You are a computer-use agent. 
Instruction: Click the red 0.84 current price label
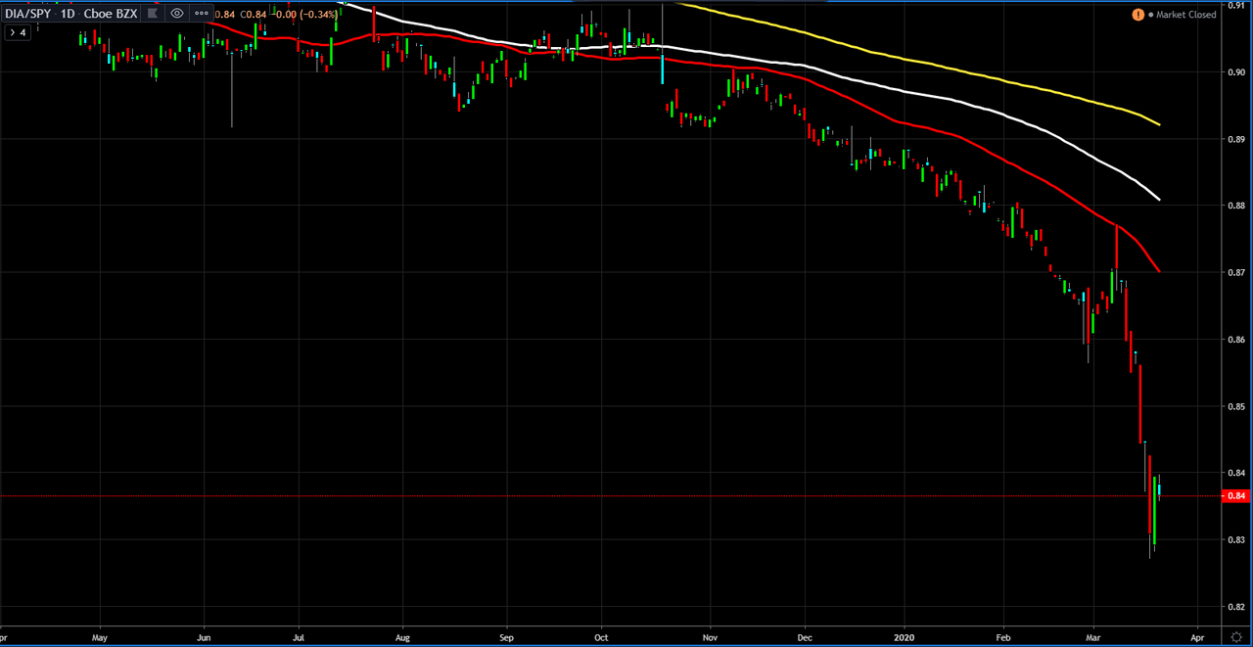[1236, 496]
